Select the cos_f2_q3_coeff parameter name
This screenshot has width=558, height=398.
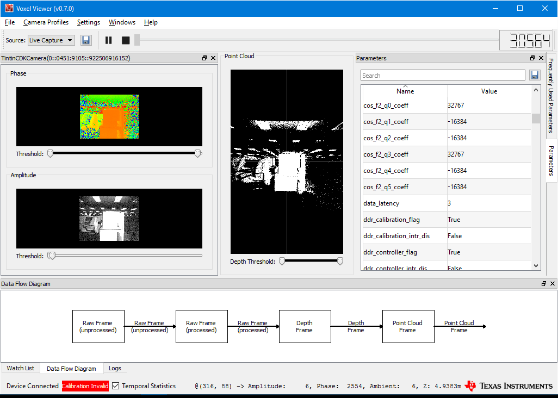tap(386, 154)
